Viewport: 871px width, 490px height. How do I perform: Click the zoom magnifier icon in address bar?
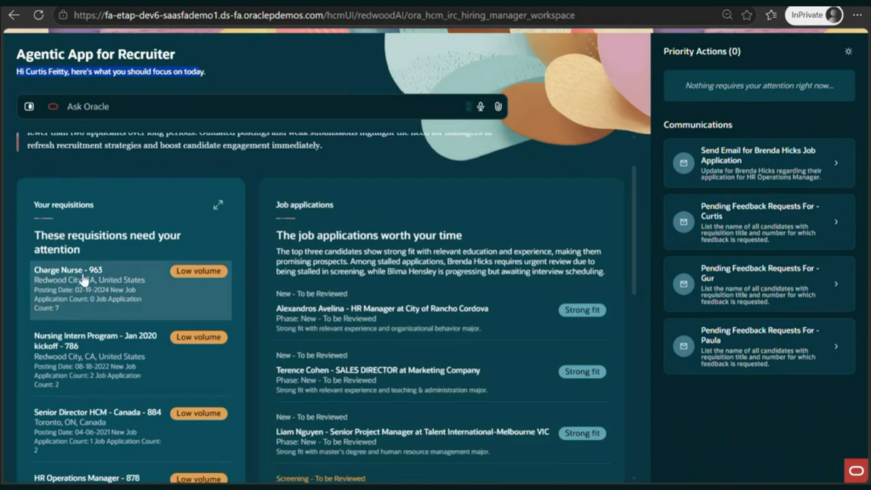coord(726,15)
